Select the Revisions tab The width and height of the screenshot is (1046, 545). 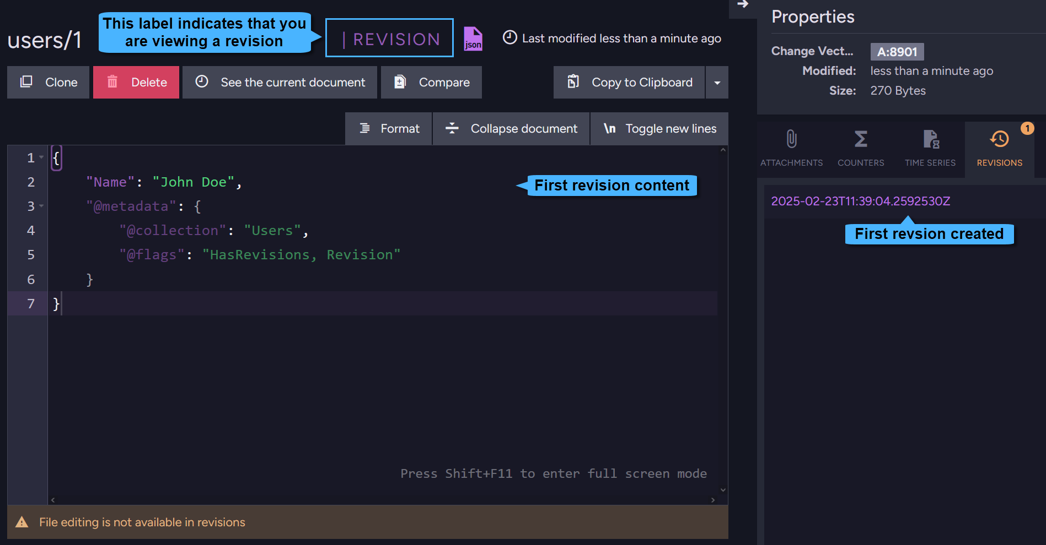click(1000, 149)
